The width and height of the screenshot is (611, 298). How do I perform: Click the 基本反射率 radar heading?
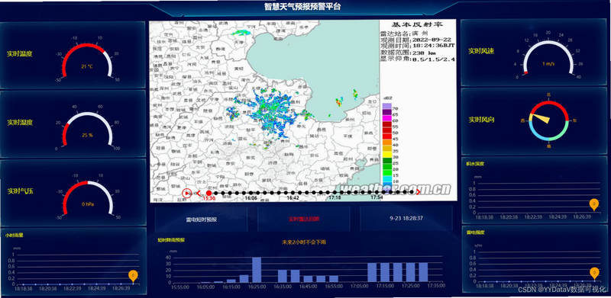pyautogui.click(x=417, y=24)
